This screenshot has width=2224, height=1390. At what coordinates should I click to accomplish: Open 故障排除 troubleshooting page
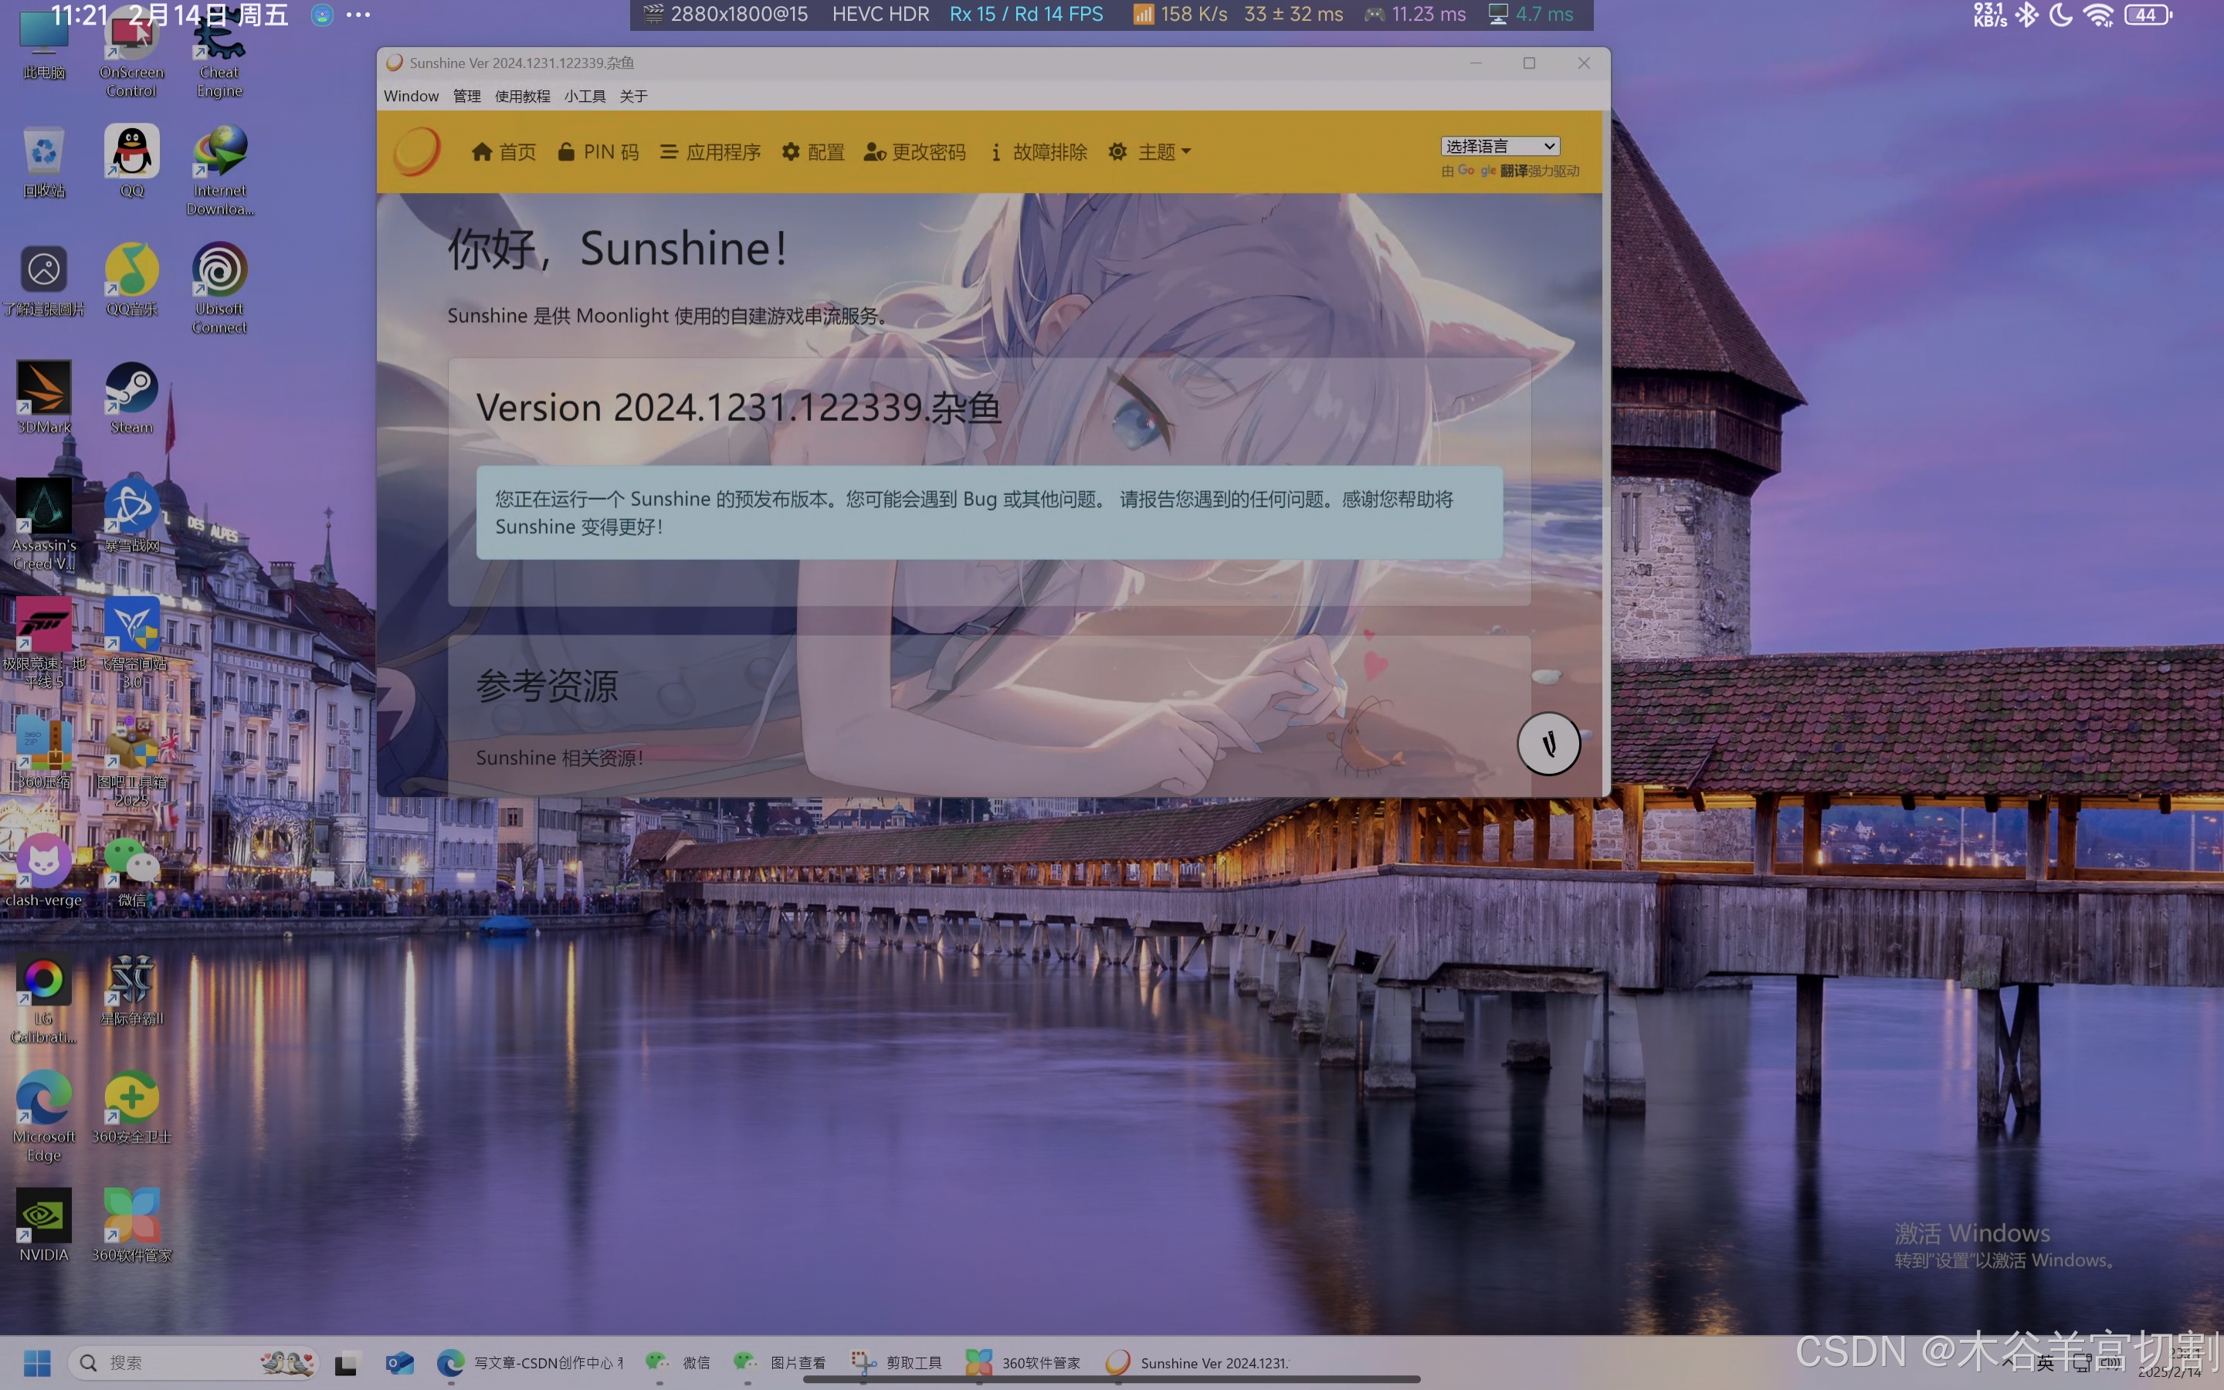coord(1039,151)
